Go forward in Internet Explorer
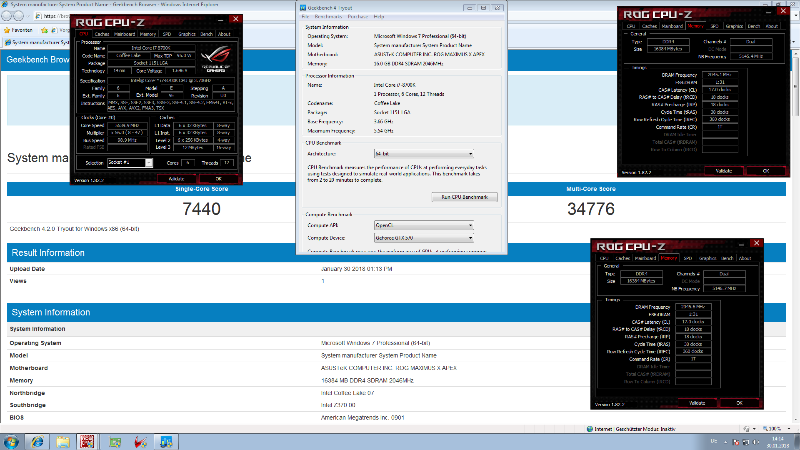This screenshot has height=450, width=800. (x=18, y=16)
